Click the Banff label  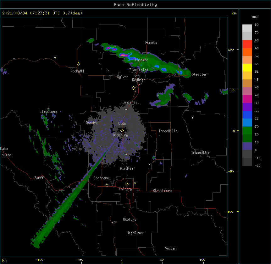coord(39,178)
